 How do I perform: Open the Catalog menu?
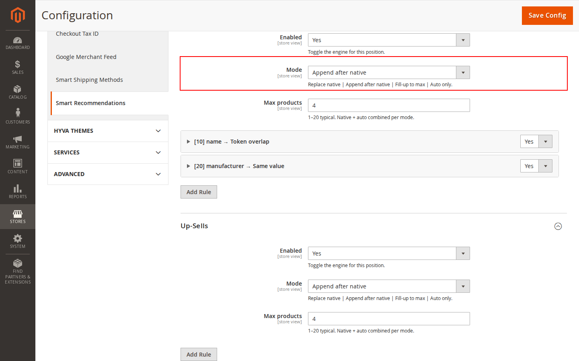point(18,92)
